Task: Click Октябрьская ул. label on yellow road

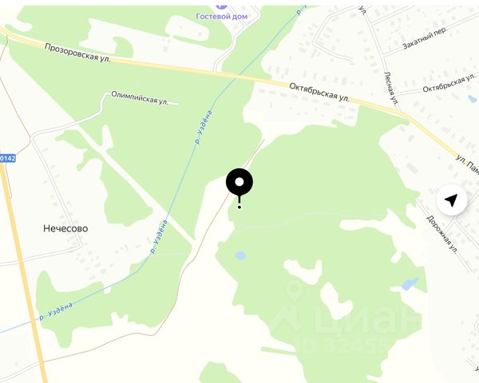Action: click(319, 92)
